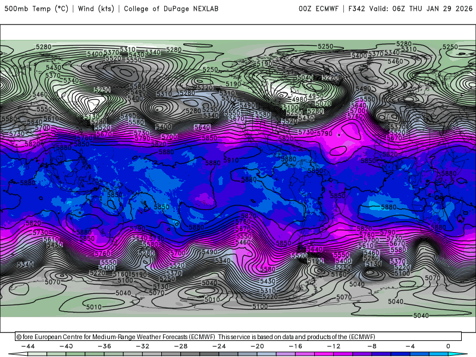Select the -32 temperature scale label
476x357 pixels.
(x=142, y=346)
